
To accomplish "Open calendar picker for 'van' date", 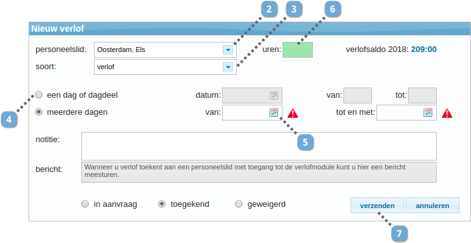I will [x=274, y=113].
